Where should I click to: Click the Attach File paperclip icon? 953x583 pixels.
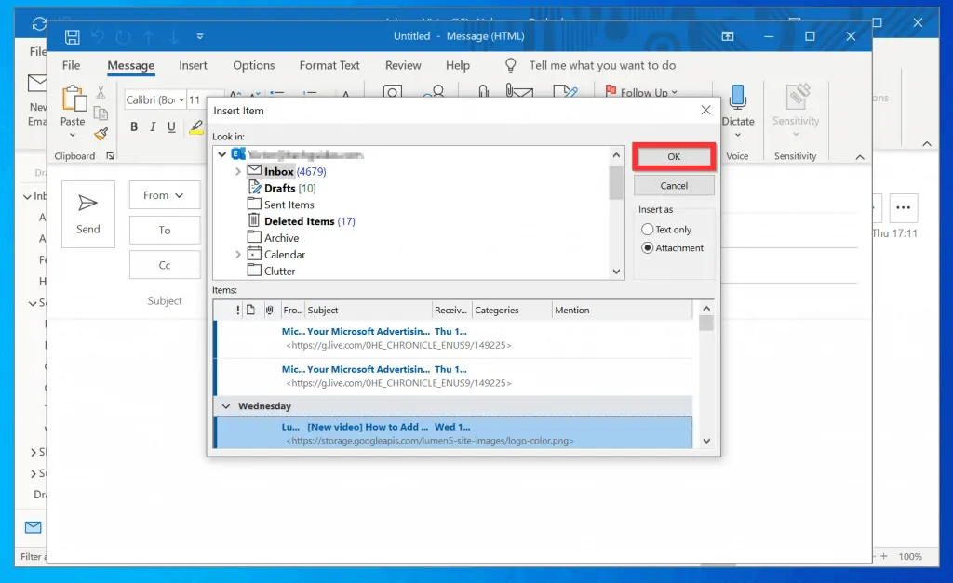[482, 90]
